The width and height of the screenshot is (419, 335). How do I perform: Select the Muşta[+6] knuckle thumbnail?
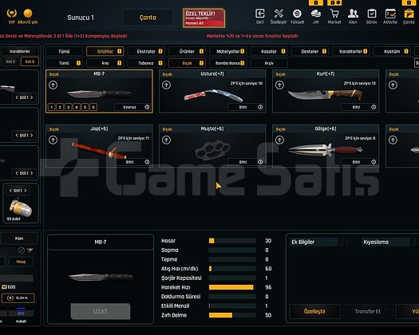(x=212, y=150)
